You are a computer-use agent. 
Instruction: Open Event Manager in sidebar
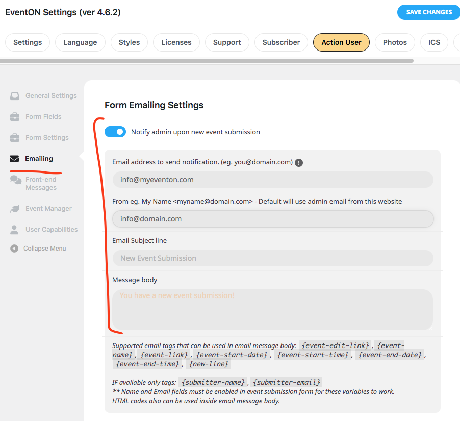point(48,208)
